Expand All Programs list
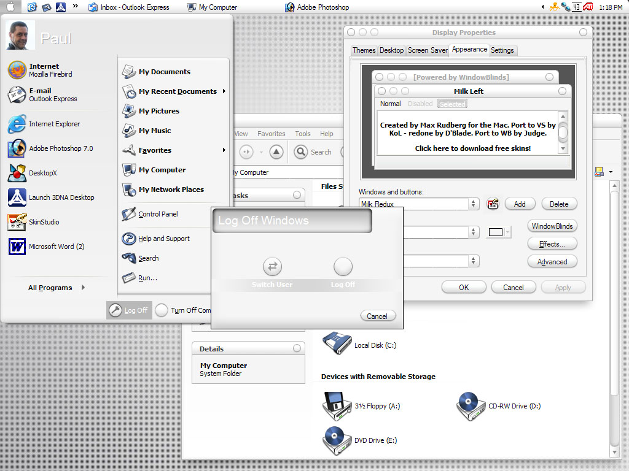 56,288
